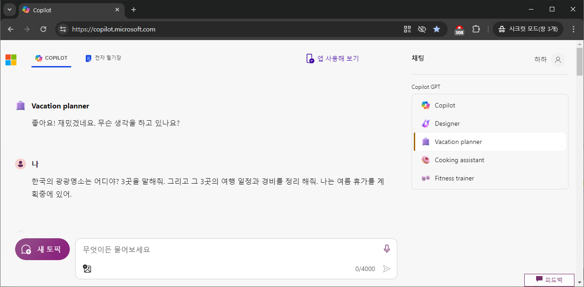Click the add image icon
This screenshot has width=584, height=287.
point(87,269)
